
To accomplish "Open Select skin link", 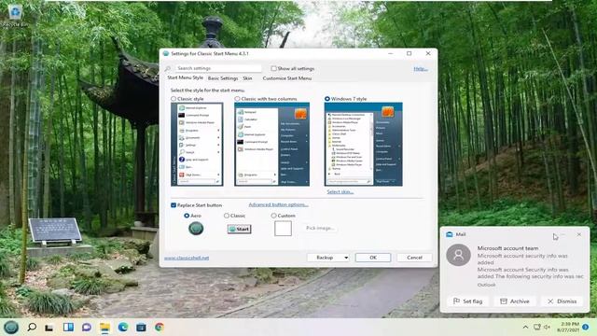I will [340, 191].
